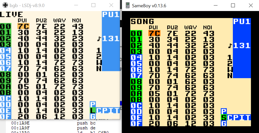Select the highlighted 7C chain in SameBoy
This screenshot has height=133, width=259.
tap(154, 33)
